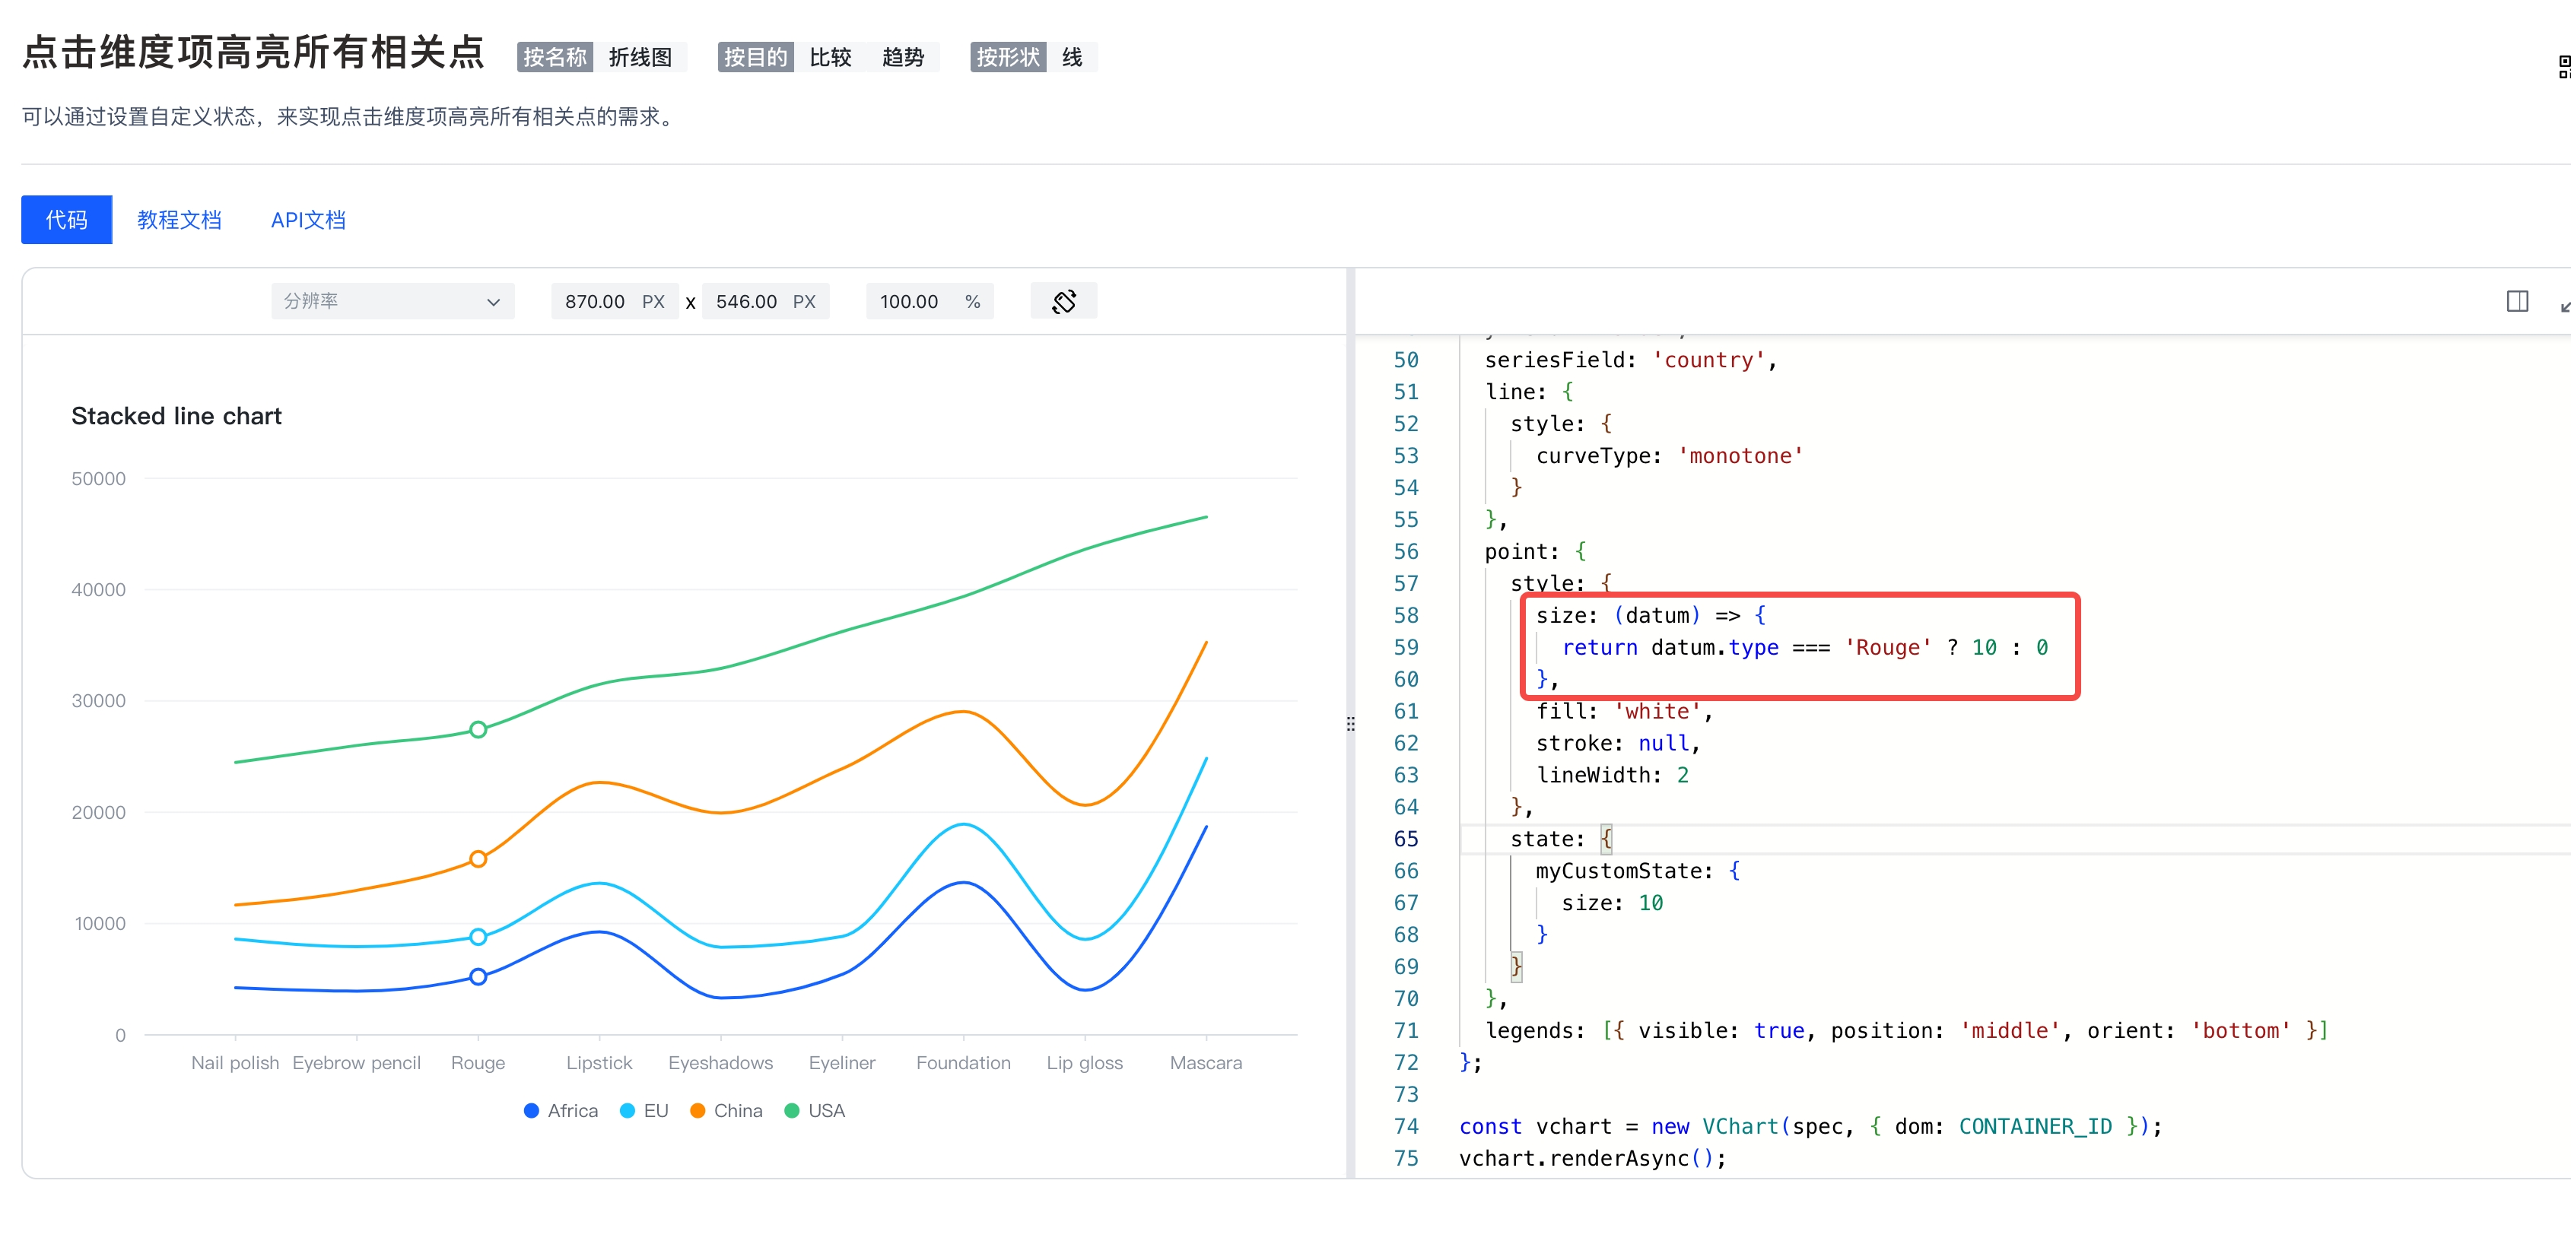Screen dimensions: 2571x1244
Task: Click the Stacked line chart title
Action: pos(176,416)
